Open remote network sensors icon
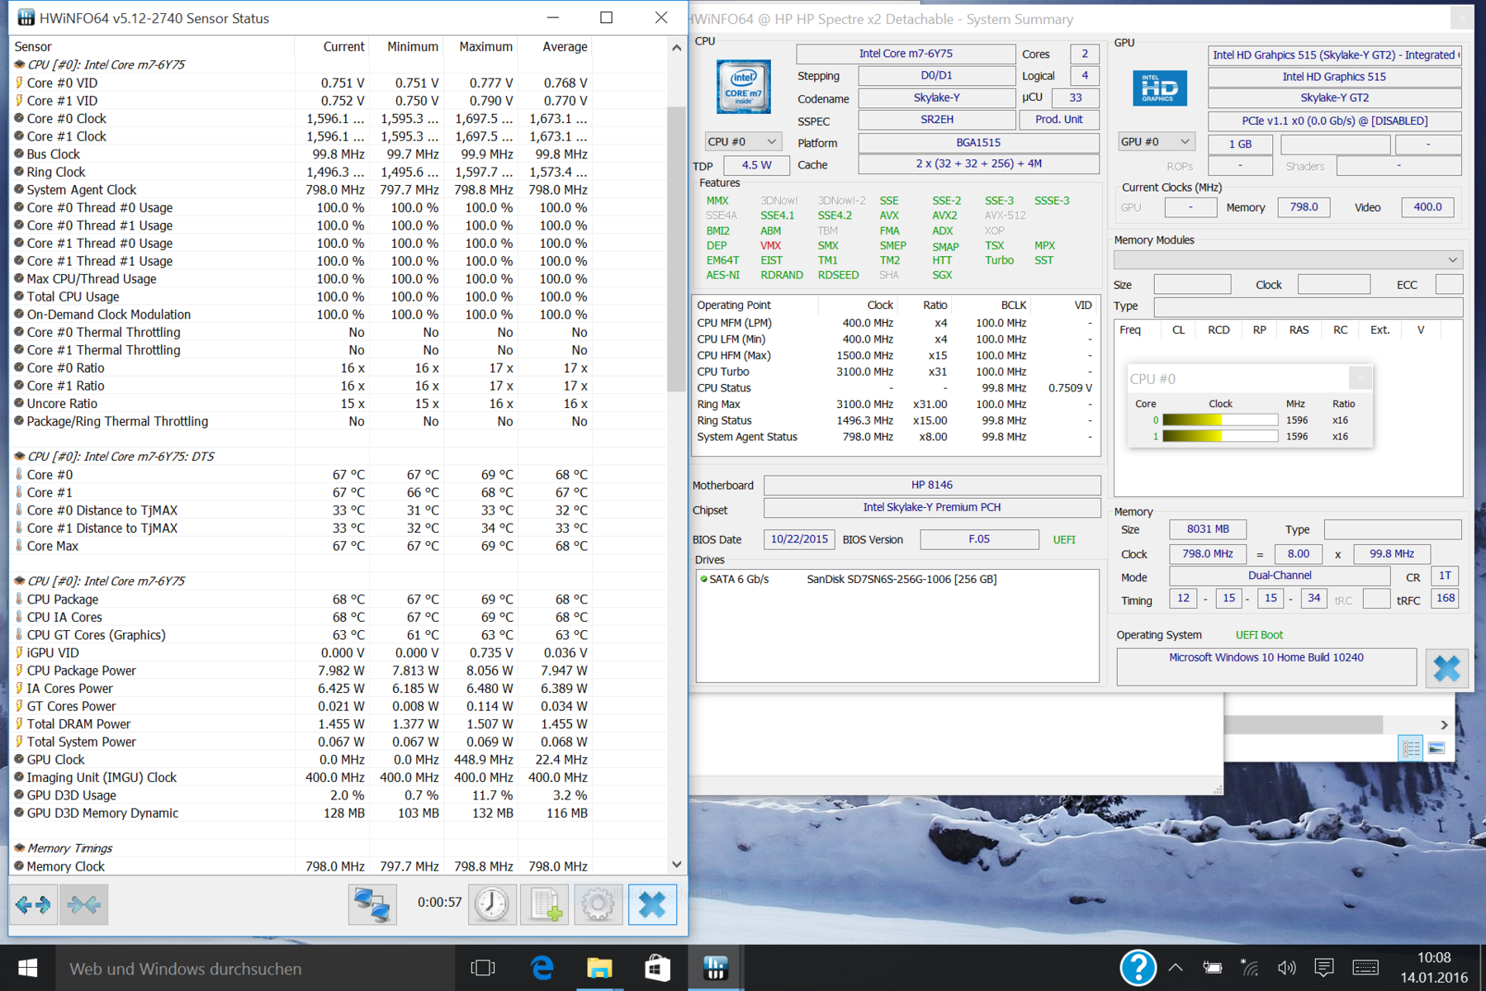Image resolution: width=1486 pixels, height=991 pixels. coord(372,905)
